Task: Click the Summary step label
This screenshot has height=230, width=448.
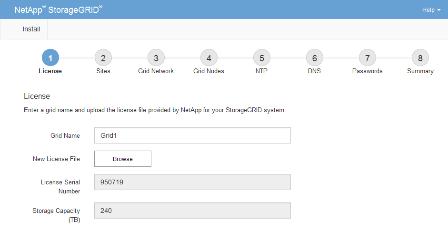Action: click(x=420, y=71)
